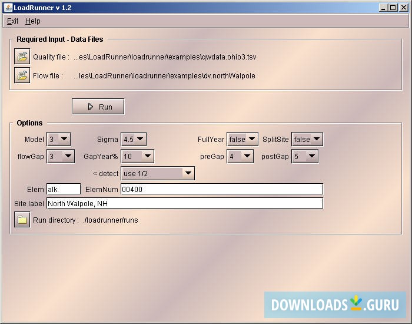
Task: Click the ./loadrunner/runs directory text
Action: coord(111,220)
